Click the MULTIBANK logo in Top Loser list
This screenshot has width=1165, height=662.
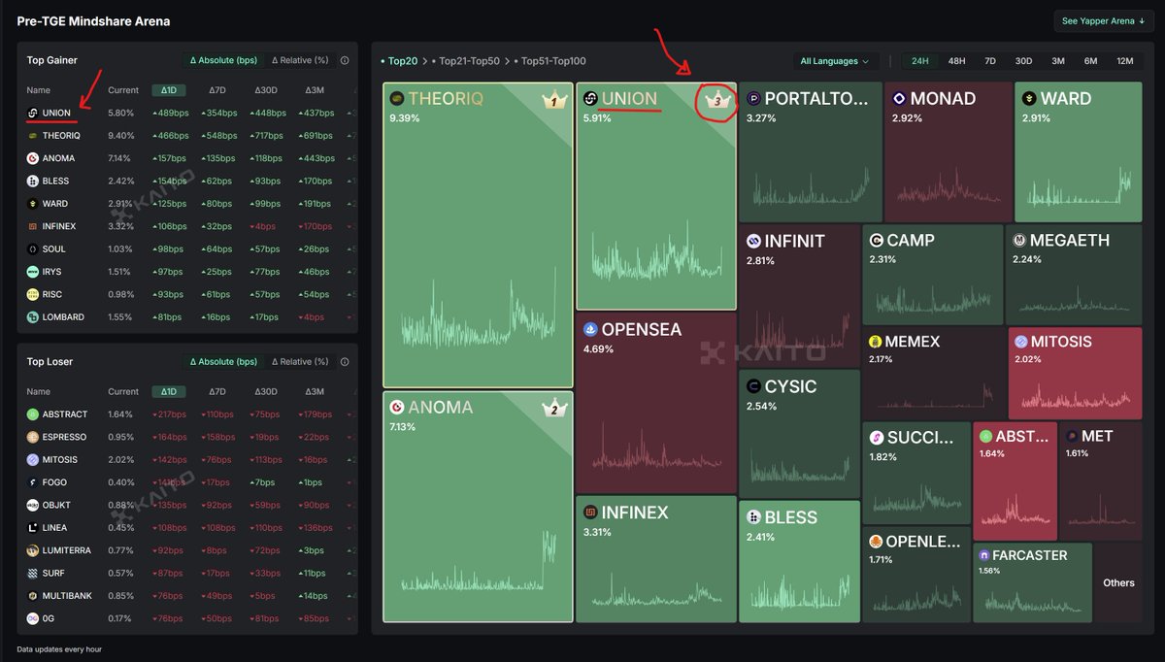pos(33,596)
